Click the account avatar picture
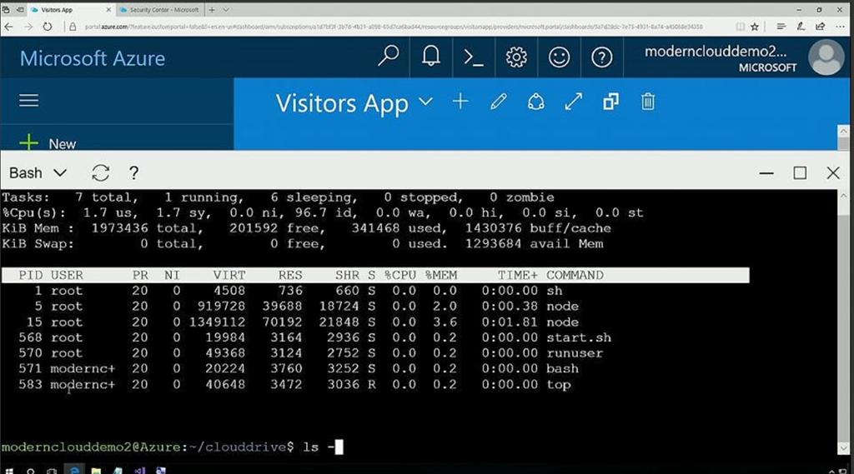 [x=826, y=57]
